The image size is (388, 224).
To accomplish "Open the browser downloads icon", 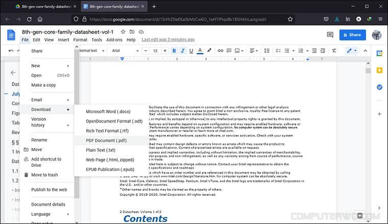I will click(x=337, y=19).
